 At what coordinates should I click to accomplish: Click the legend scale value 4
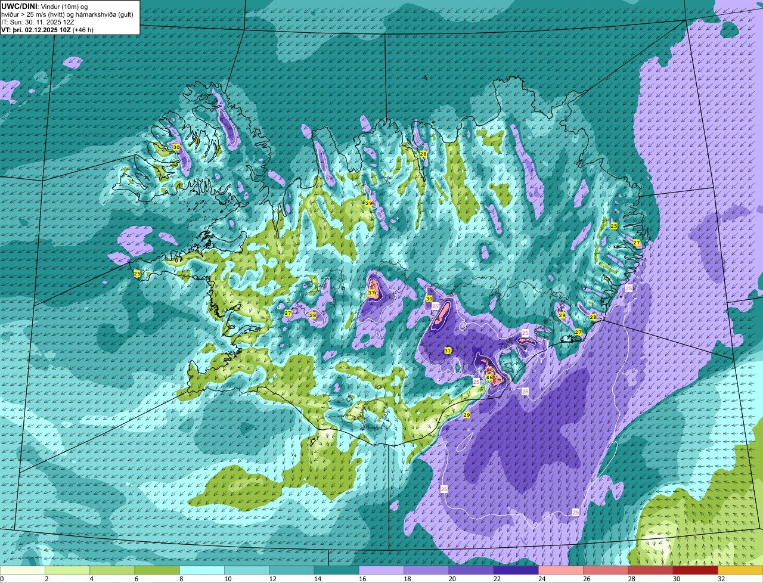91,579
